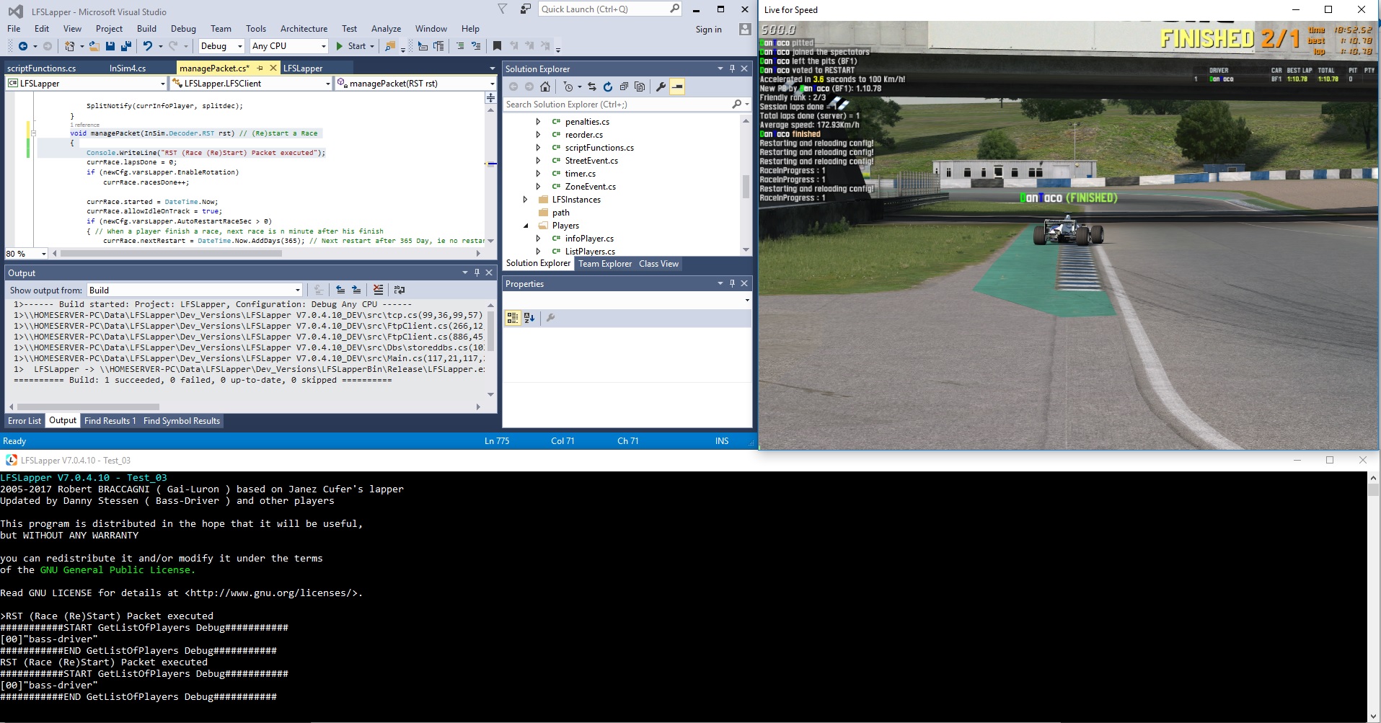This screenshot has height=723, width=1381.
Task: Click the Save All icon in toolbar
Action: [125, 46]
